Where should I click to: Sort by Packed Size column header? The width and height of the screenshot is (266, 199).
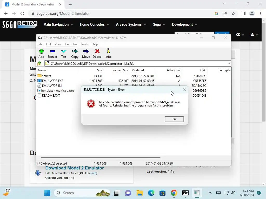click(x=117, y=70)
